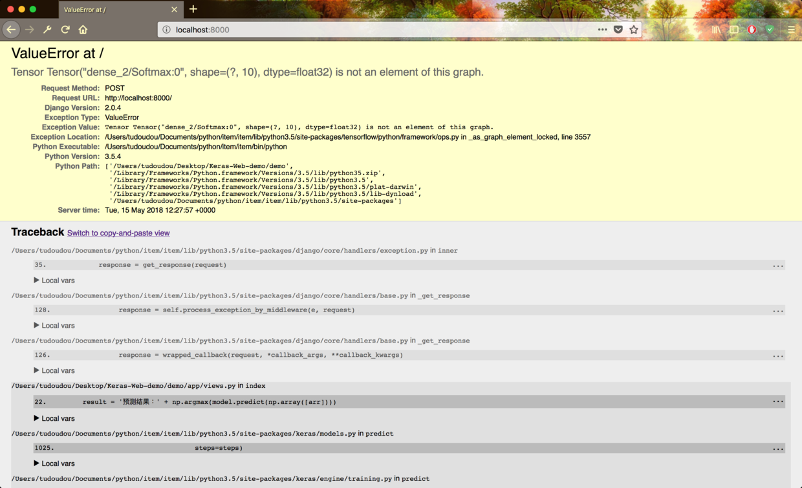Click the browser back button

point(11,30)
